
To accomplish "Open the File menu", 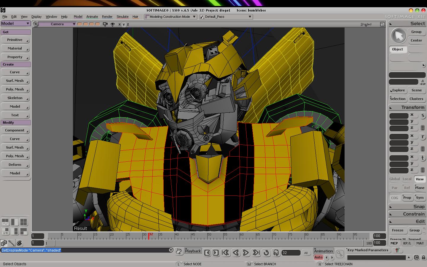I will 5,17.
